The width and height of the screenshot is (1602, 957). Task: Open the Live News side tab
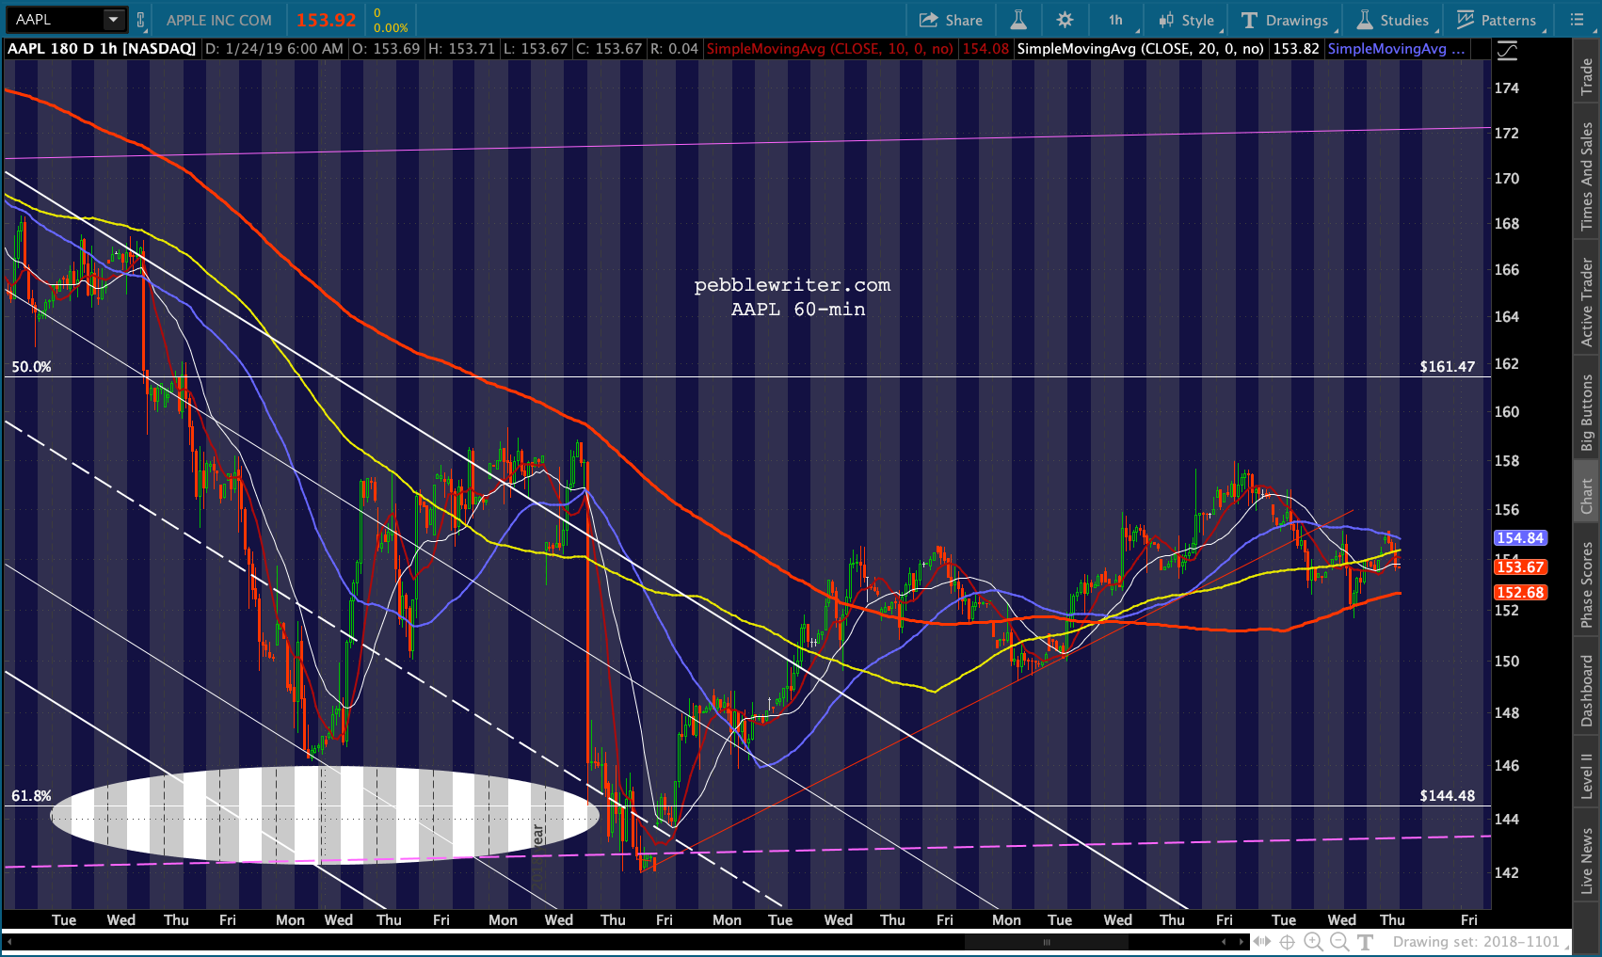[x=1587, y=861]
